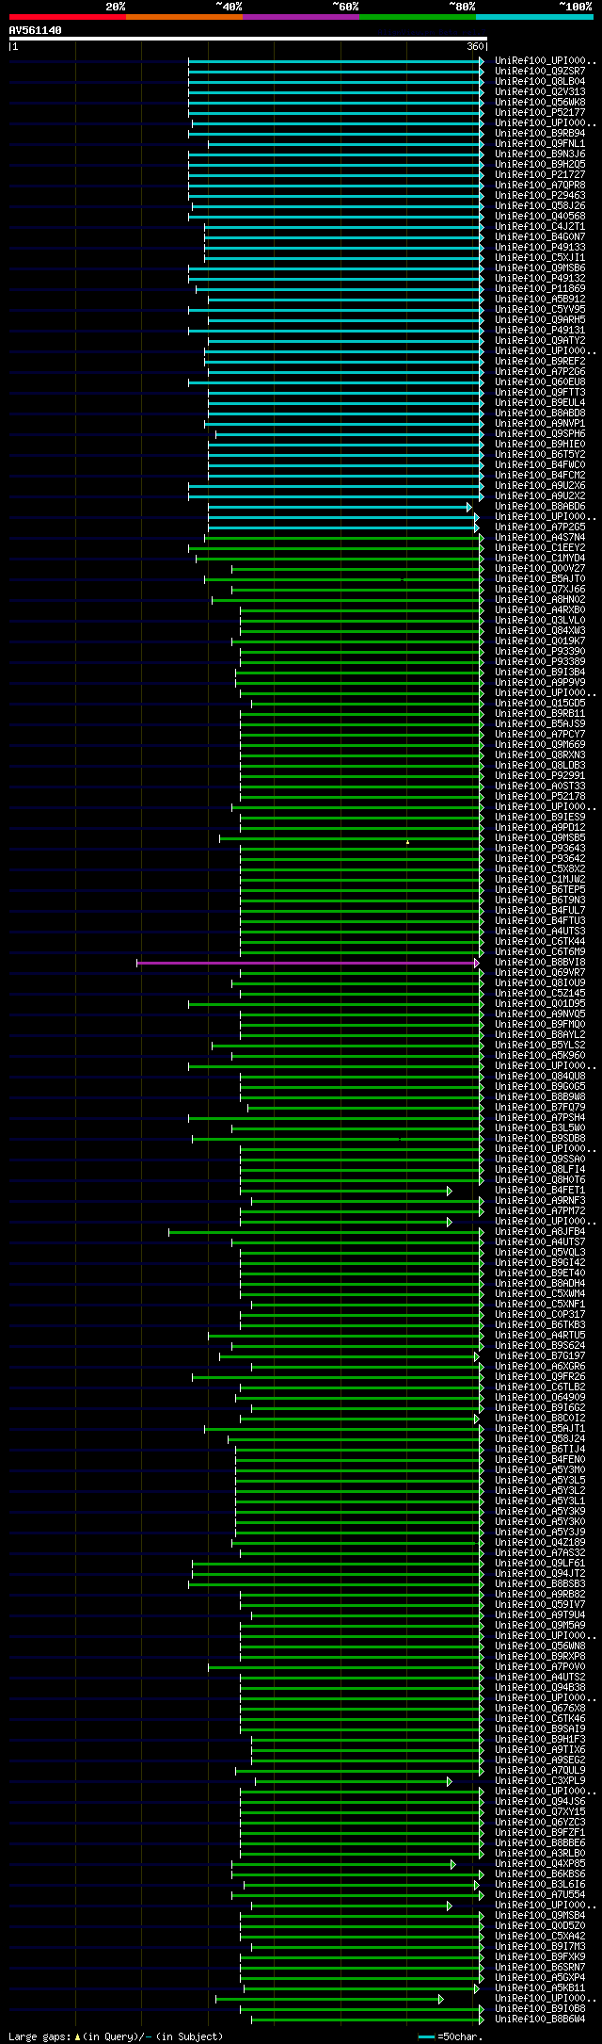Click the orange ~40% identity legend segment
The height and width of the screenshot is (2044, 602).
[x=184, y=17]
